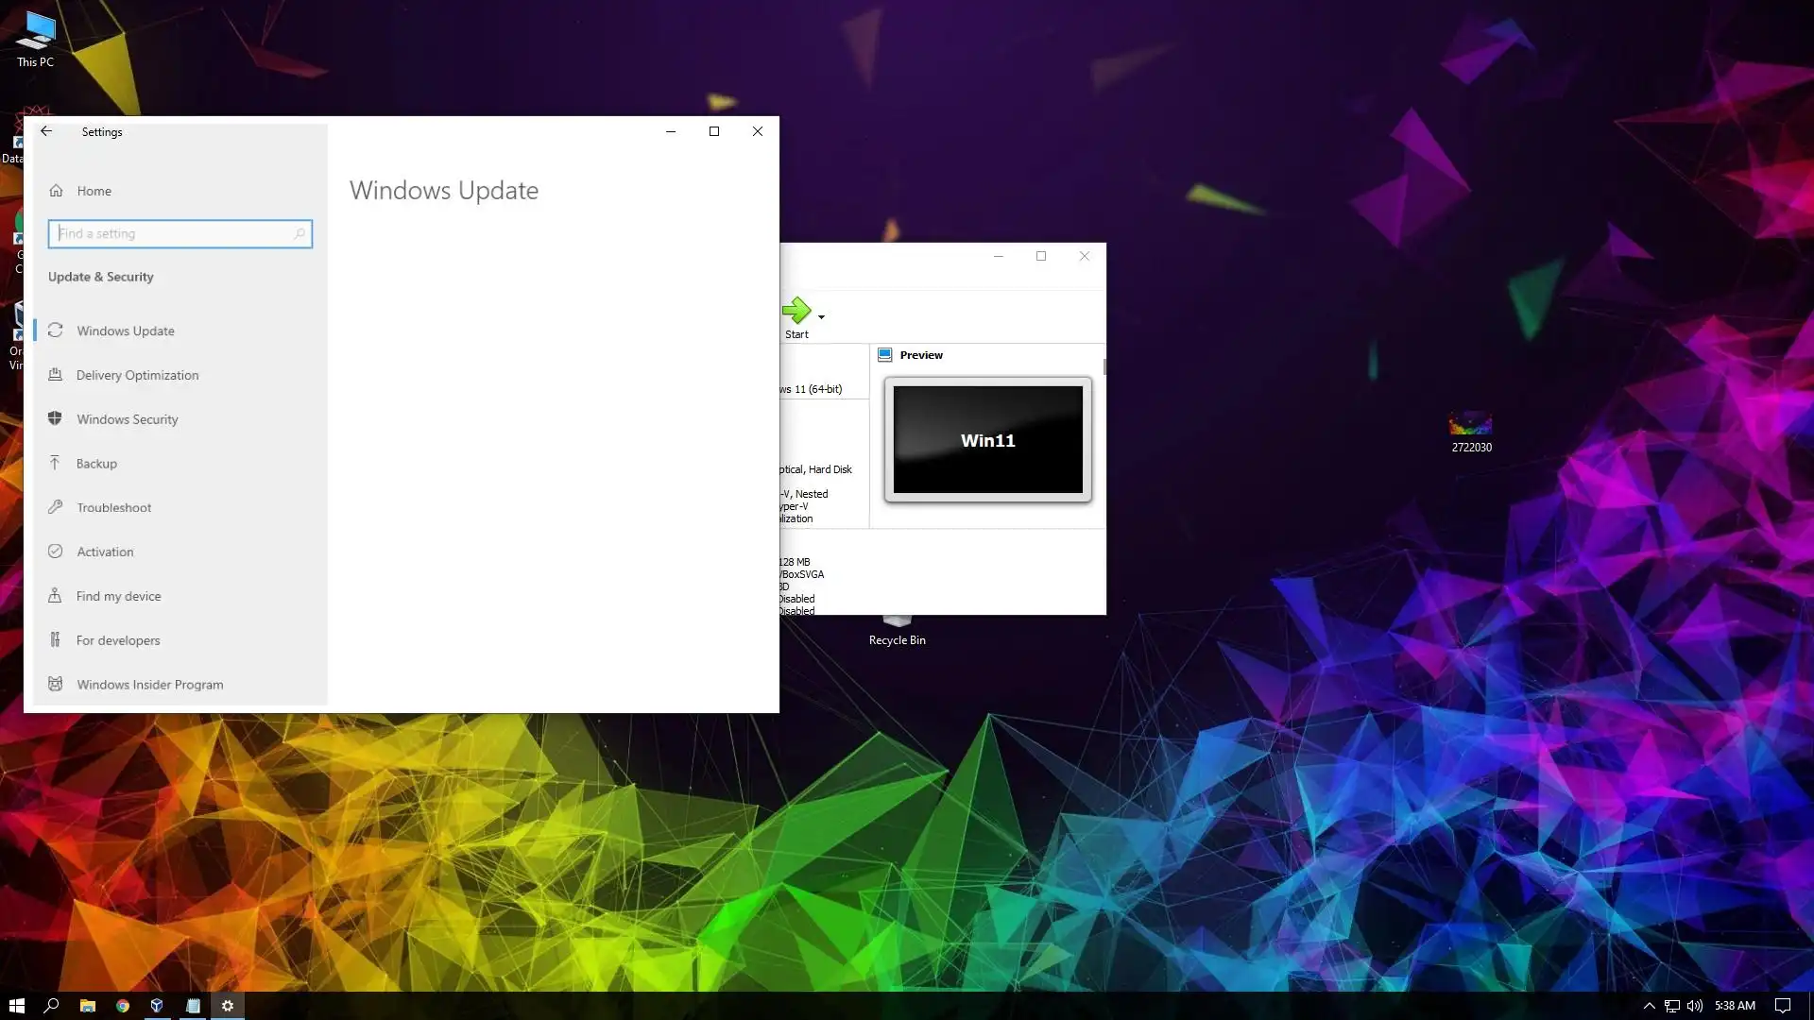Click the volume icon in system tray

click(x=1694, y=1006)
